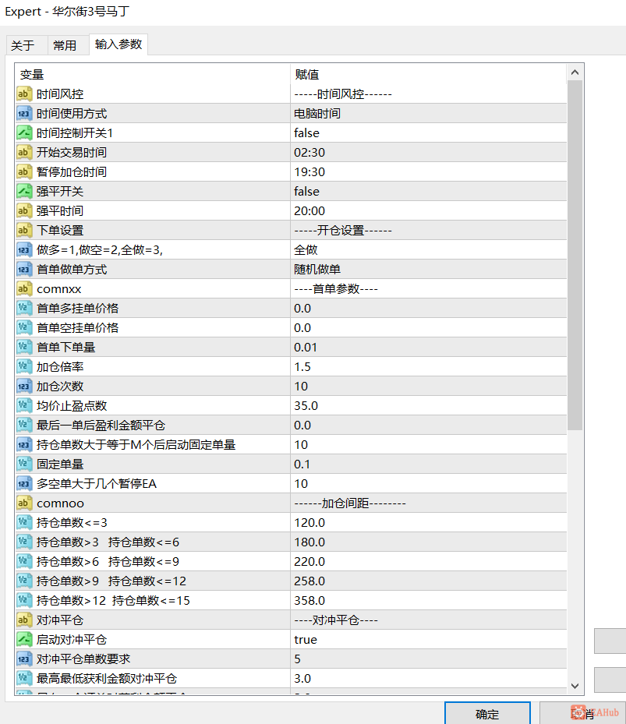Screen dimensions: 626x724
Task: Click the integer icon beside 做多=1,做空=2,全做=3,
Action: 24,250
